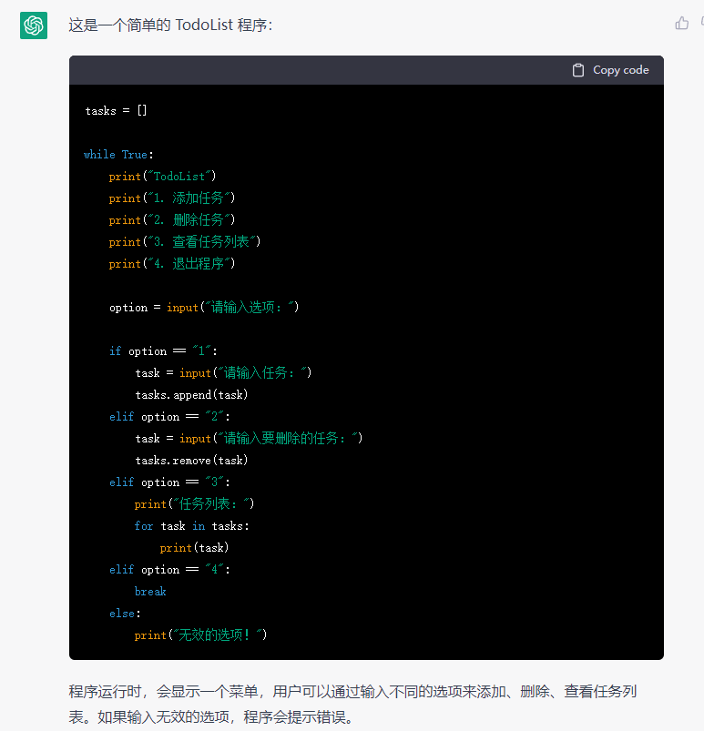Click the 'print(task)' line
This screenshot has width=704, height=731.
[x=194, y=548]
